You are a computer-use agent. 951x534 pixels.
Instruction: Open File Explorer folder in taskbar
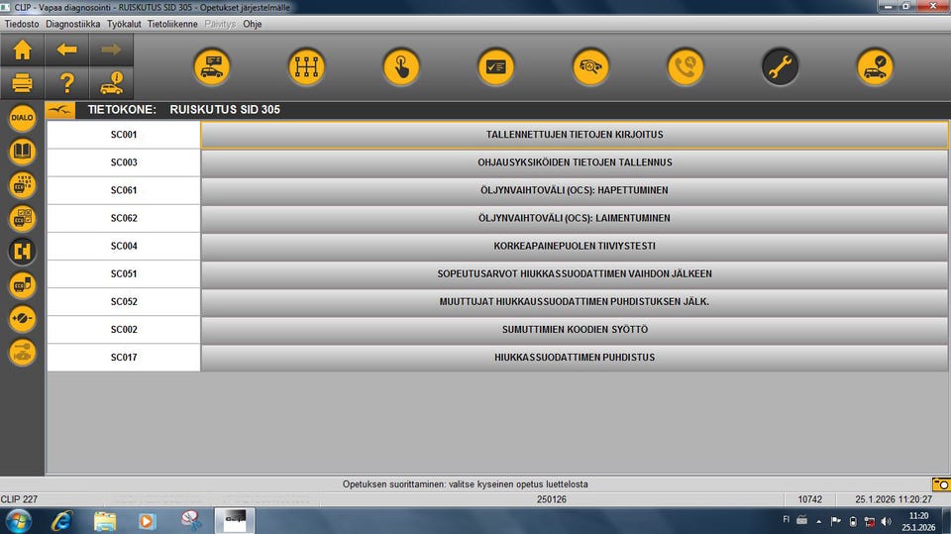105,521
